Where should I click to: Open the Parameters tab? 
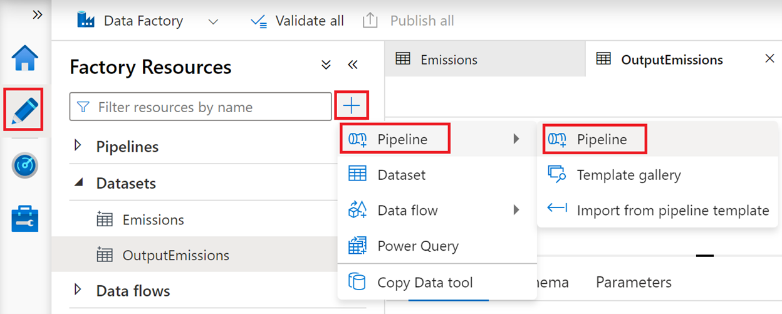tap(633, 282)
